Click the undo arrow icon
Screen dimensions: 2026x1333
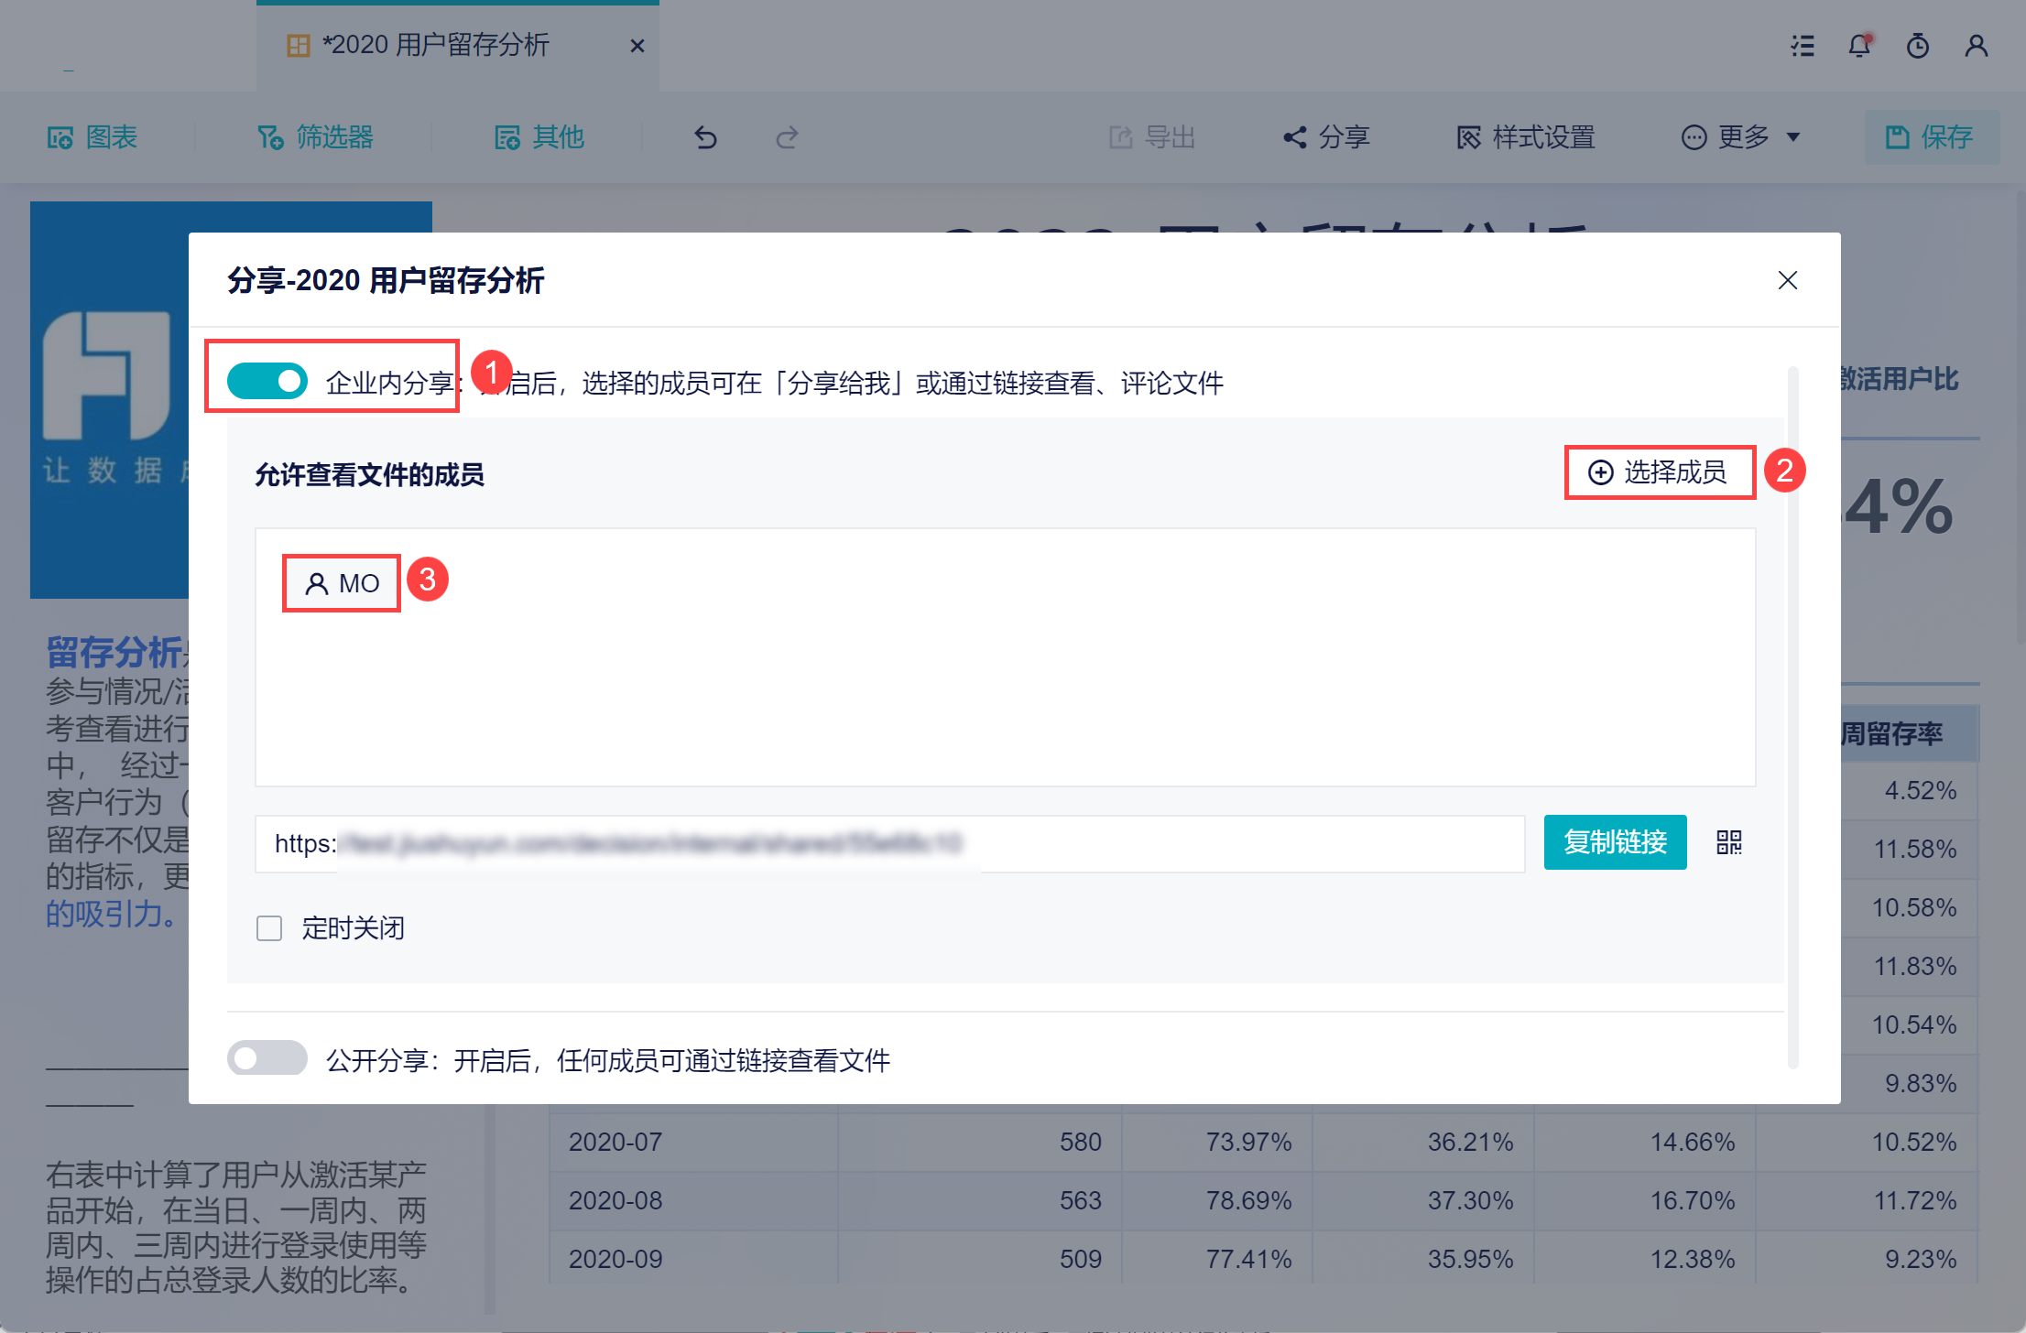point(705,137)
